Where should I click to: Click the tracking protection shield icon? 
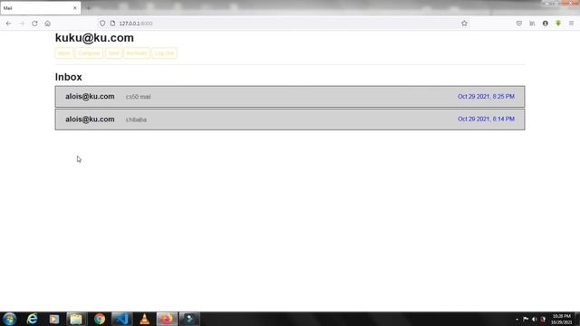102,23
